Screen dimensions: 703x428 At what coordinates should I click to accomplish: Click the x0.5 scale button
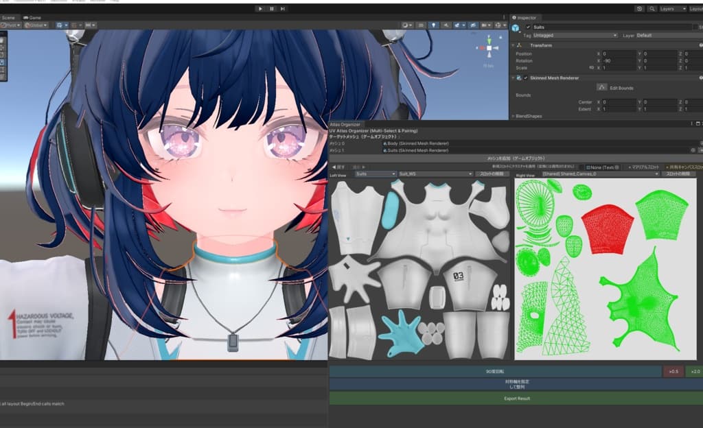click(673, 371)
